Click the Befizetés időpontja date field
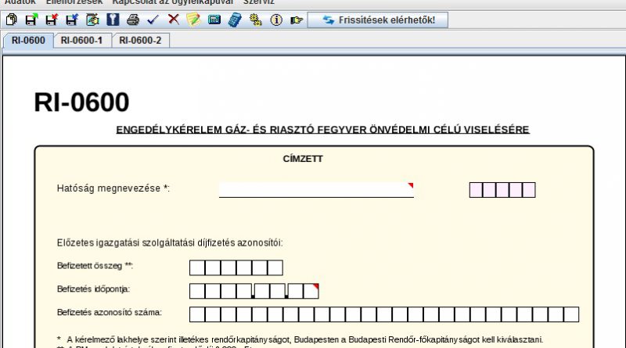This screenshot has width=626, height=348. point(254,291)
